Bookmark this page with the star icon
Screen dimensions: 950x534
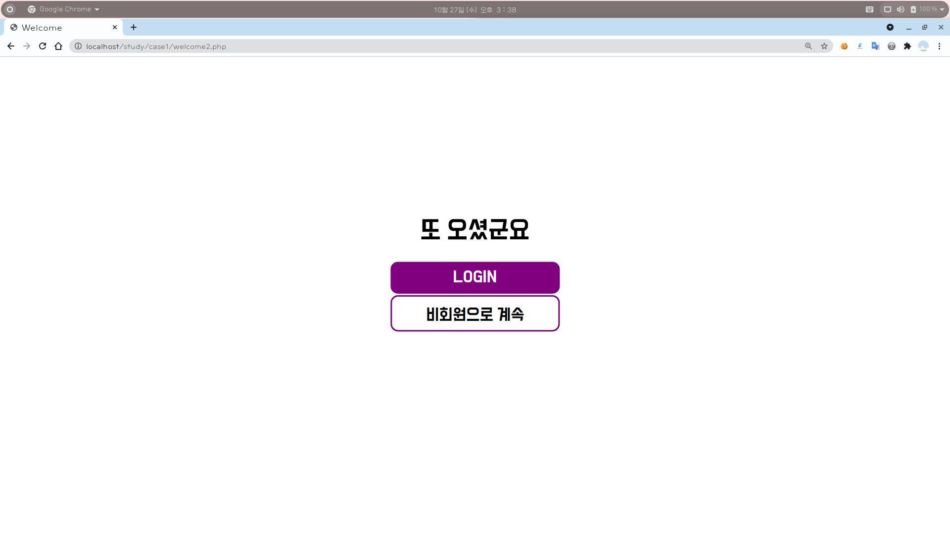(x=824, y=46)
